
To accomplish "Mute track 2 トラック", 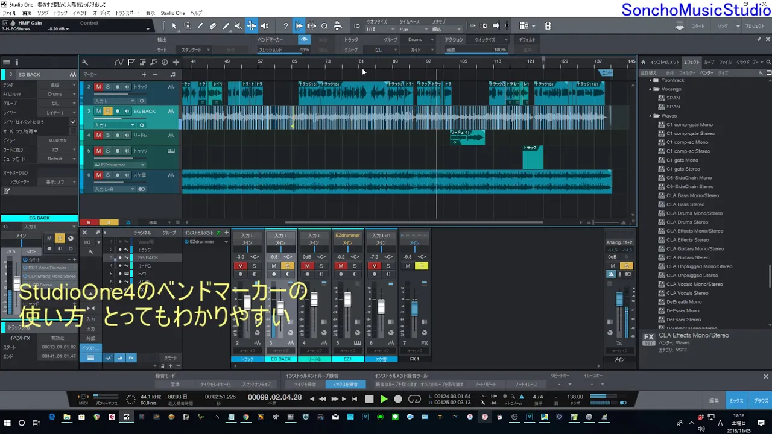I will coord(98,87).
